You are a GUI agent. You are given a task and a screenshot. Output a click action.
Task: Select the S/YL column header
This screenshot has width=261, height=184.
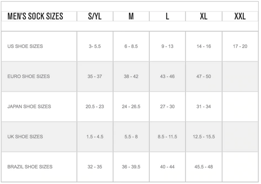click(x=95, y=16)
